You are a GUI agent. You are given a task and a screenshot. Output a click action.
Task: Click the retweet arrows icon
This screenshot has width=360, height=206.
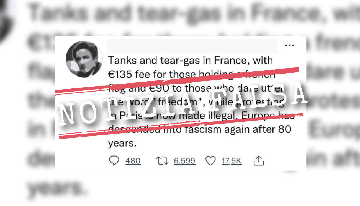[x=162, y=161]
